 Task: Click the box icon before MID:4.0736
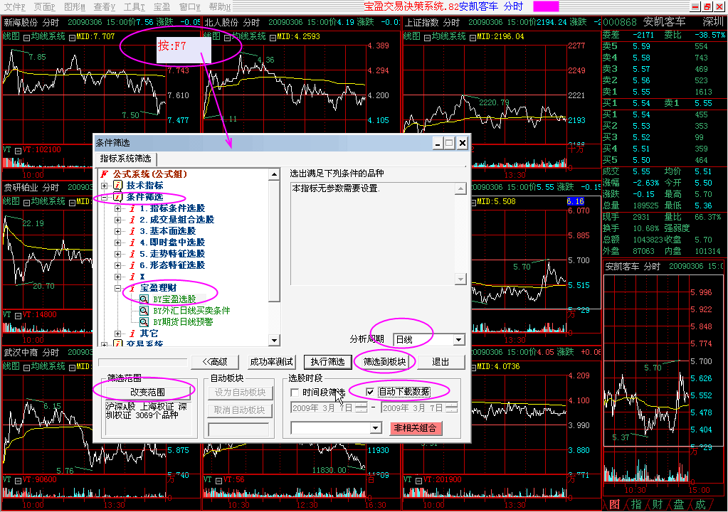(x=473, y=368)
